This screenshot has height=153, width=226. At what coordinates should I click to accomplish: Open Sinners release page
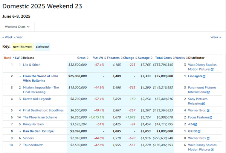(x=28, y=138)
